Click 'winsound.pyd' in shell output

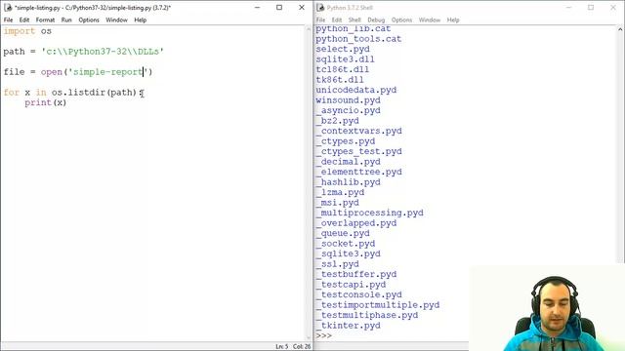(x=348, y=100)
